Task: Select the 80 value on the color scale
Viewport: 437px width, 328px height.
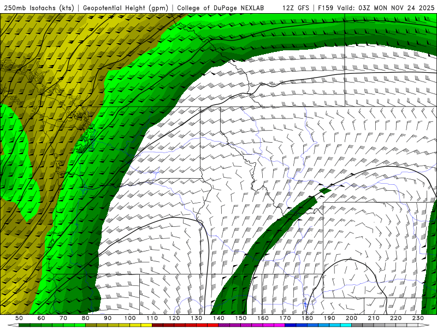Action: (86, 318)
